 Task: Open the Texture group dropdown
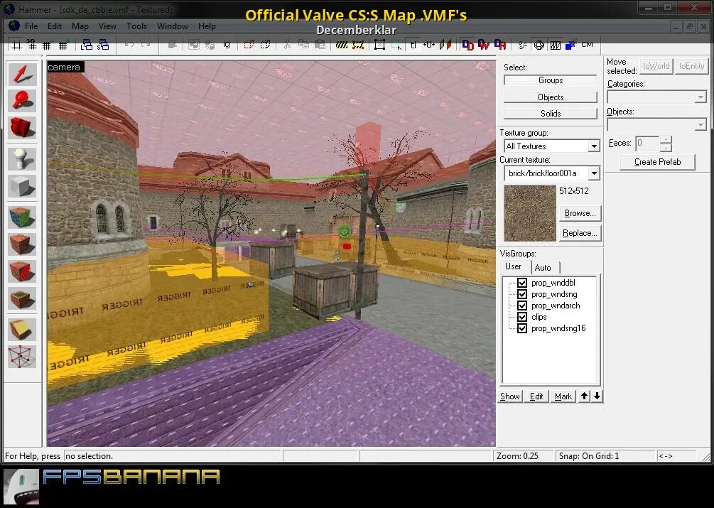click(594, 146)
